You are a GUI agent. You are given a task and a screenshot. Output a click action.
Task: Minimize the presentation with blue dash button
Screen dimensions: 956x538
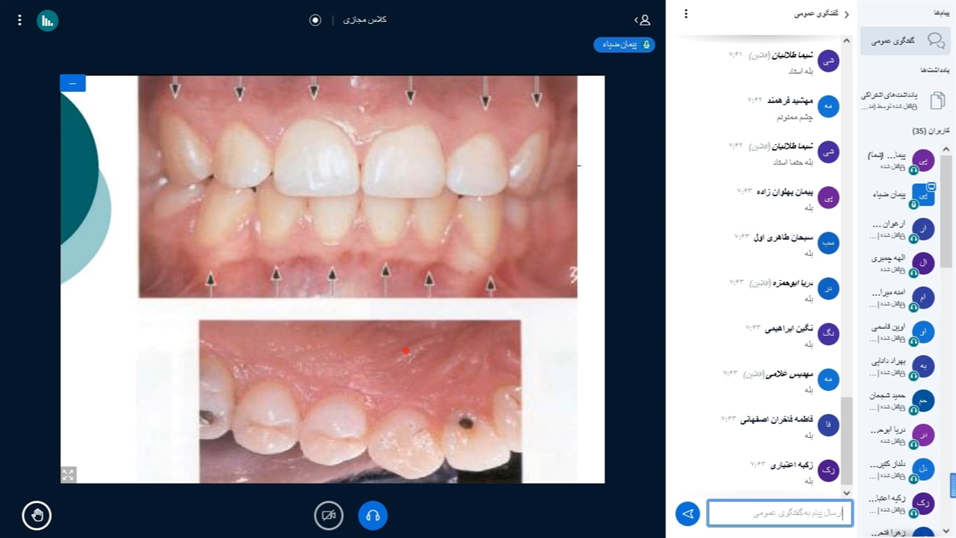tap(72, 83)
